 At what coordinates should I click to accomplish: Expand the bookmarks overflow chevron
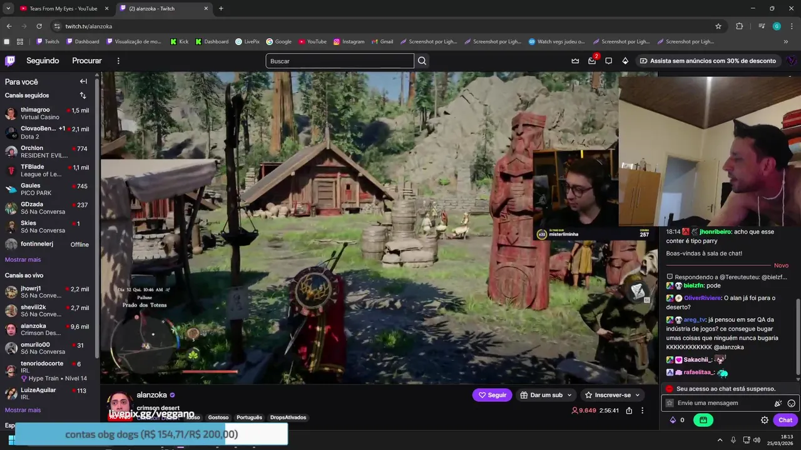(786, 42)
